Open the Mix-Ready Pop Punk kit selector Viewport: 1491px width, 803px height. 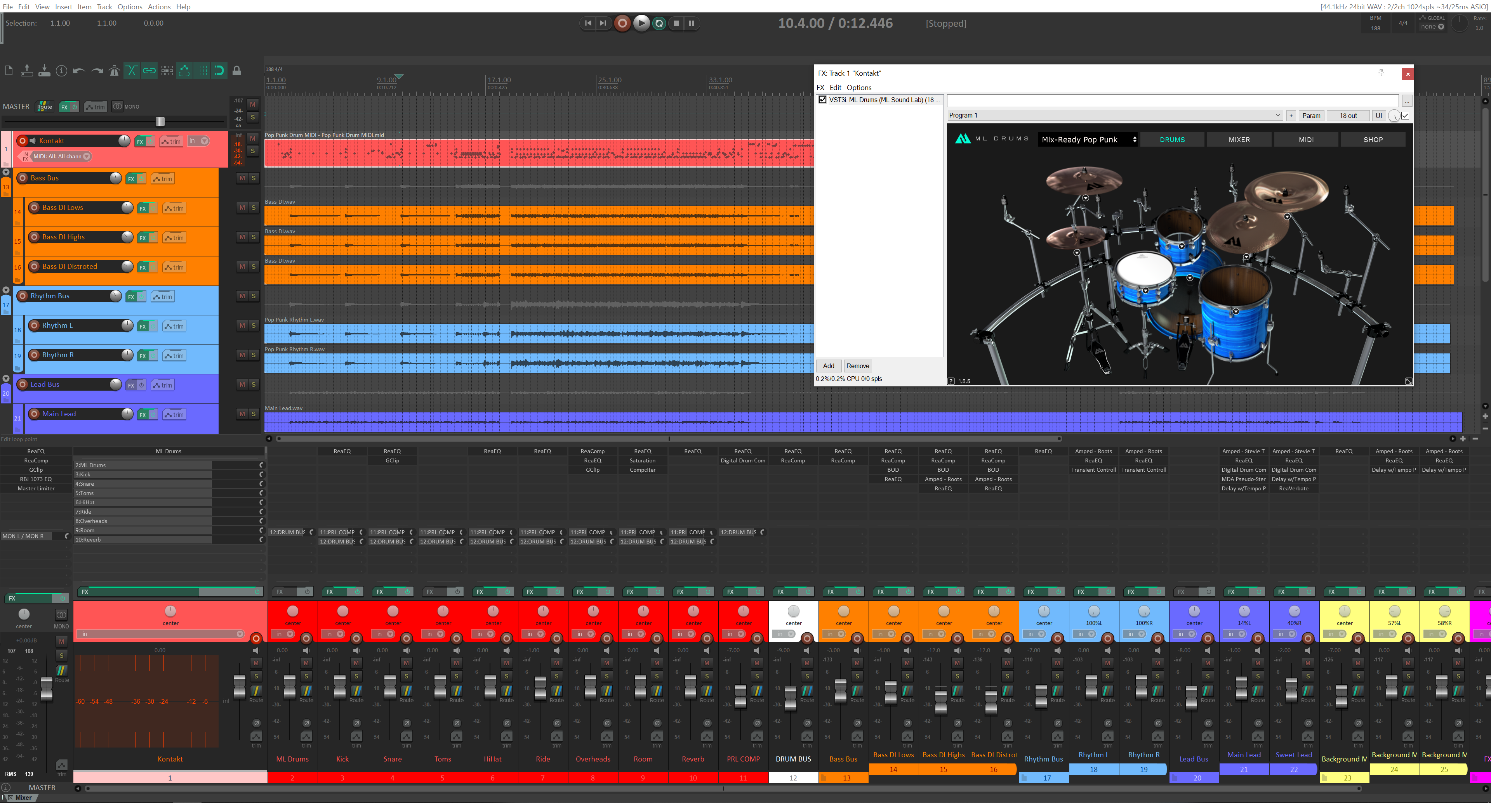pos(1087,139)
